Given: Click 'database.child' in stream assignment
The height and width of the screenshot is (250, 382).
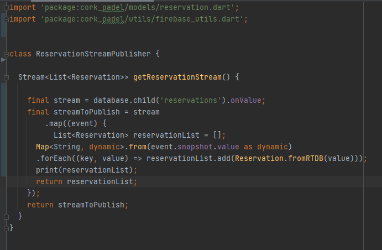Looking at the screenshot, I should click(124, 101).
